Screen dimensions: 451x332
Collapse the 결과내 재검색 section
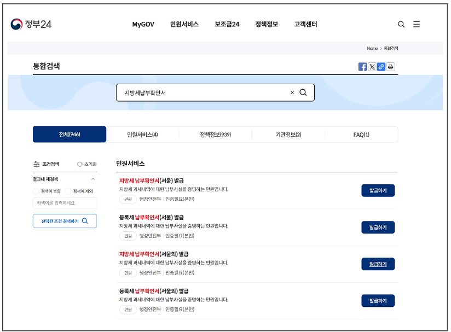click(93, 179)
